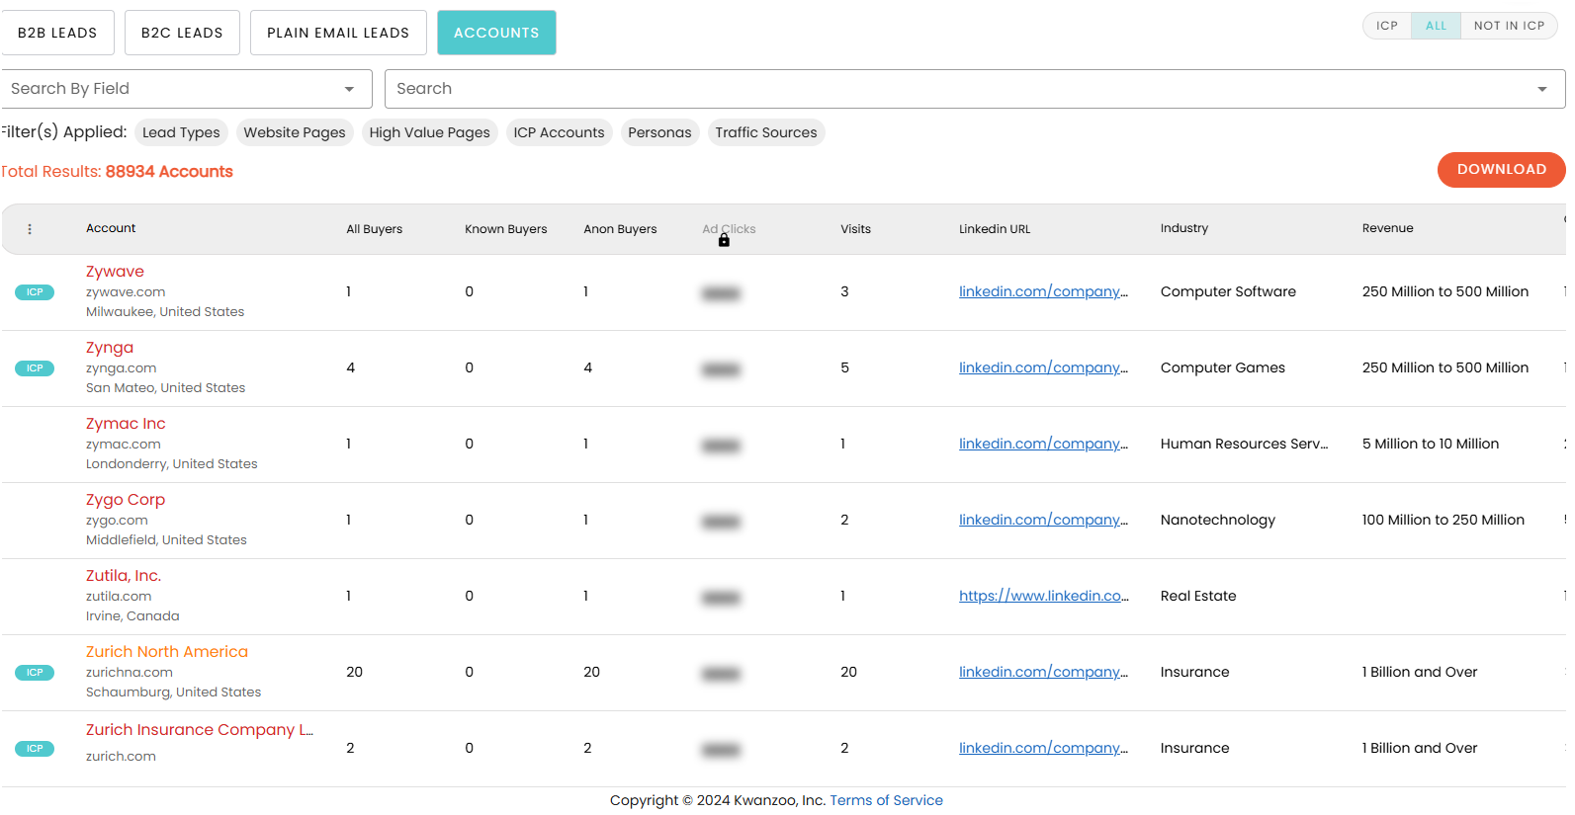The width and height of the screenshot is (1575, 815).
Task: Sort by the Revenue column header
Action: click(1387, 228)
